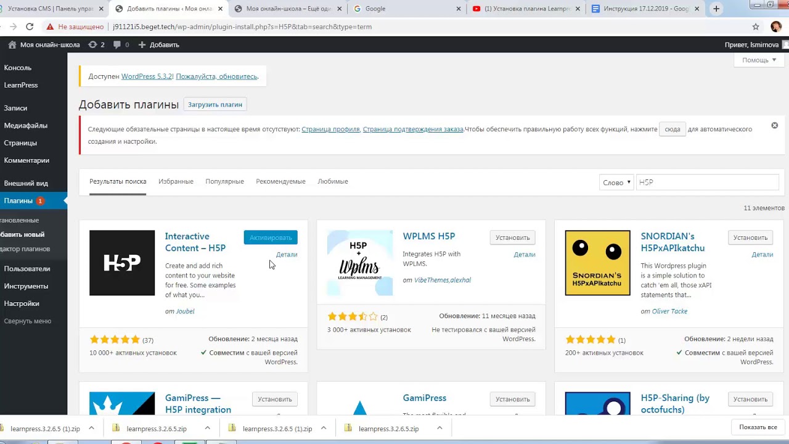Click the home icon beside 'Моя онлайн-школа'
The height and width of the screenshot is (444, 789).
(12, 44)
